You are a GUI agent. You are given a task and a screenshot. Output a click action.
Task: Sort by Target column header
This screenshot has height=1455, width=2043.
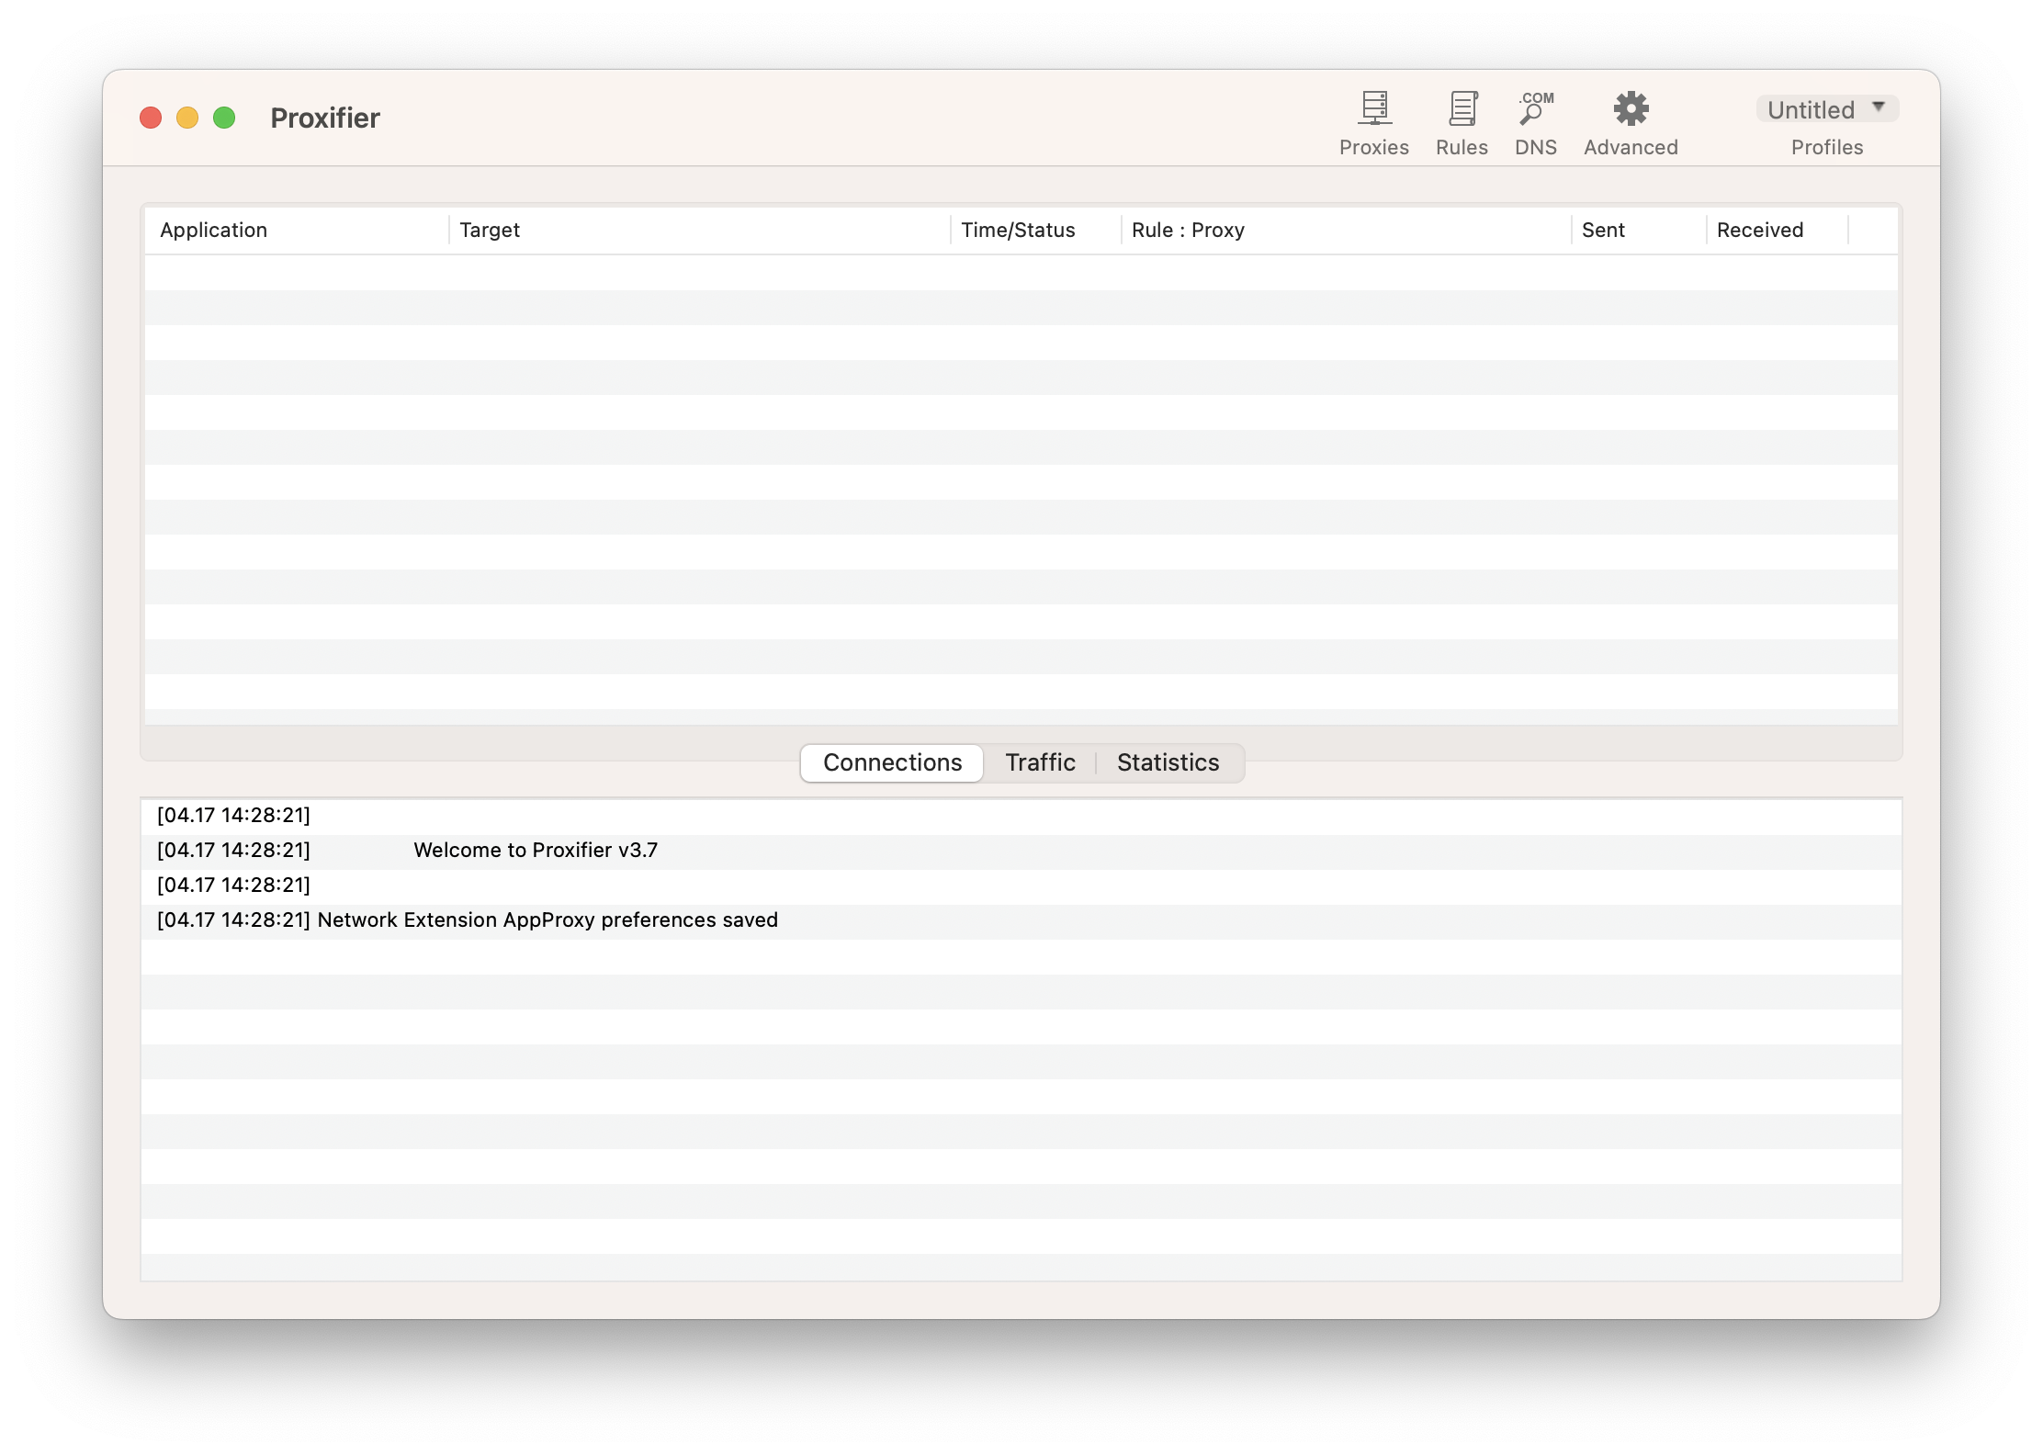point(490,230)
